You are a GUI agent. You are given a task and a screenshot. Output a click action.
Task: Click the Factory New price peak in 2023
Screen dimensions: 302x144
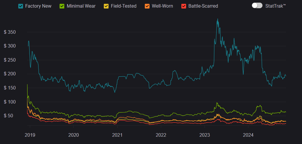218,19
